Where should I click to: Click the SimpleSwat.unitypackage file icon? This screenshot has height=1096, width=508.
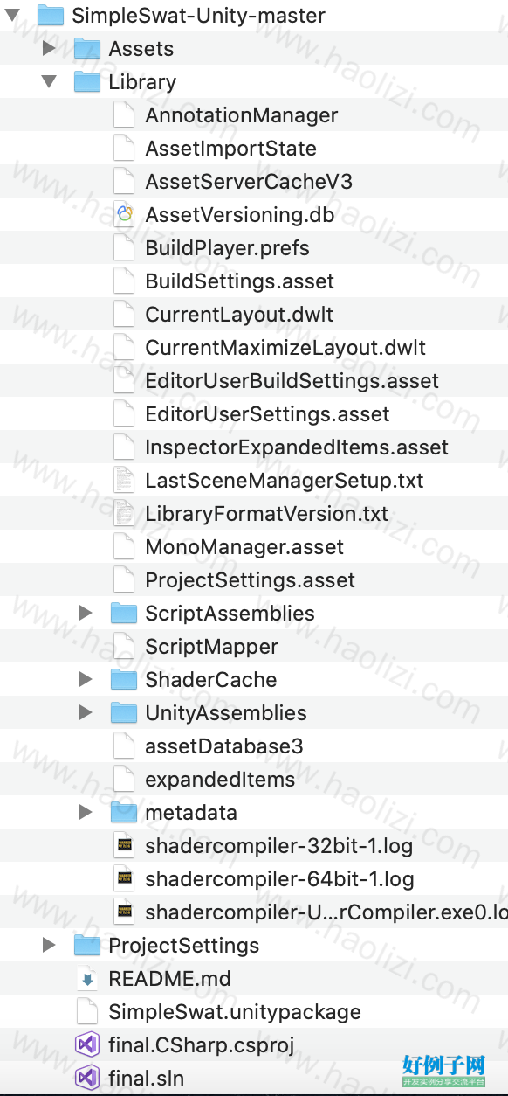point(87,1012)
